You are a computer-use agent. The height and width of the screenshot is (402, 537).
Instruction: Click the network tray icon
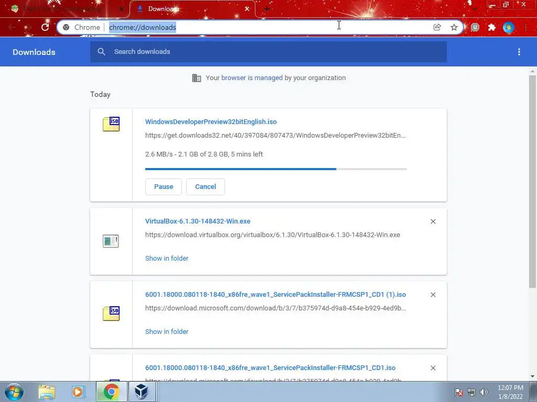coord(471,392)
